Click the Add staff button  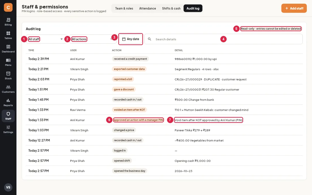pos(294,8)
